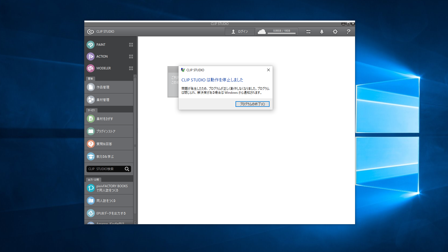Click the help question mark icon
The width and height of the screenshot is (448, 252).
click(x=348, y=32)
